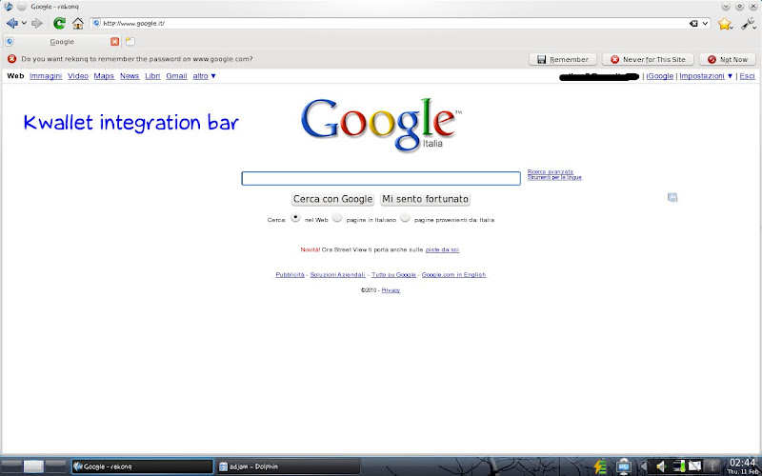Open the clock showing 02:44
The image size is (762, 476).
tap(743, 466)
